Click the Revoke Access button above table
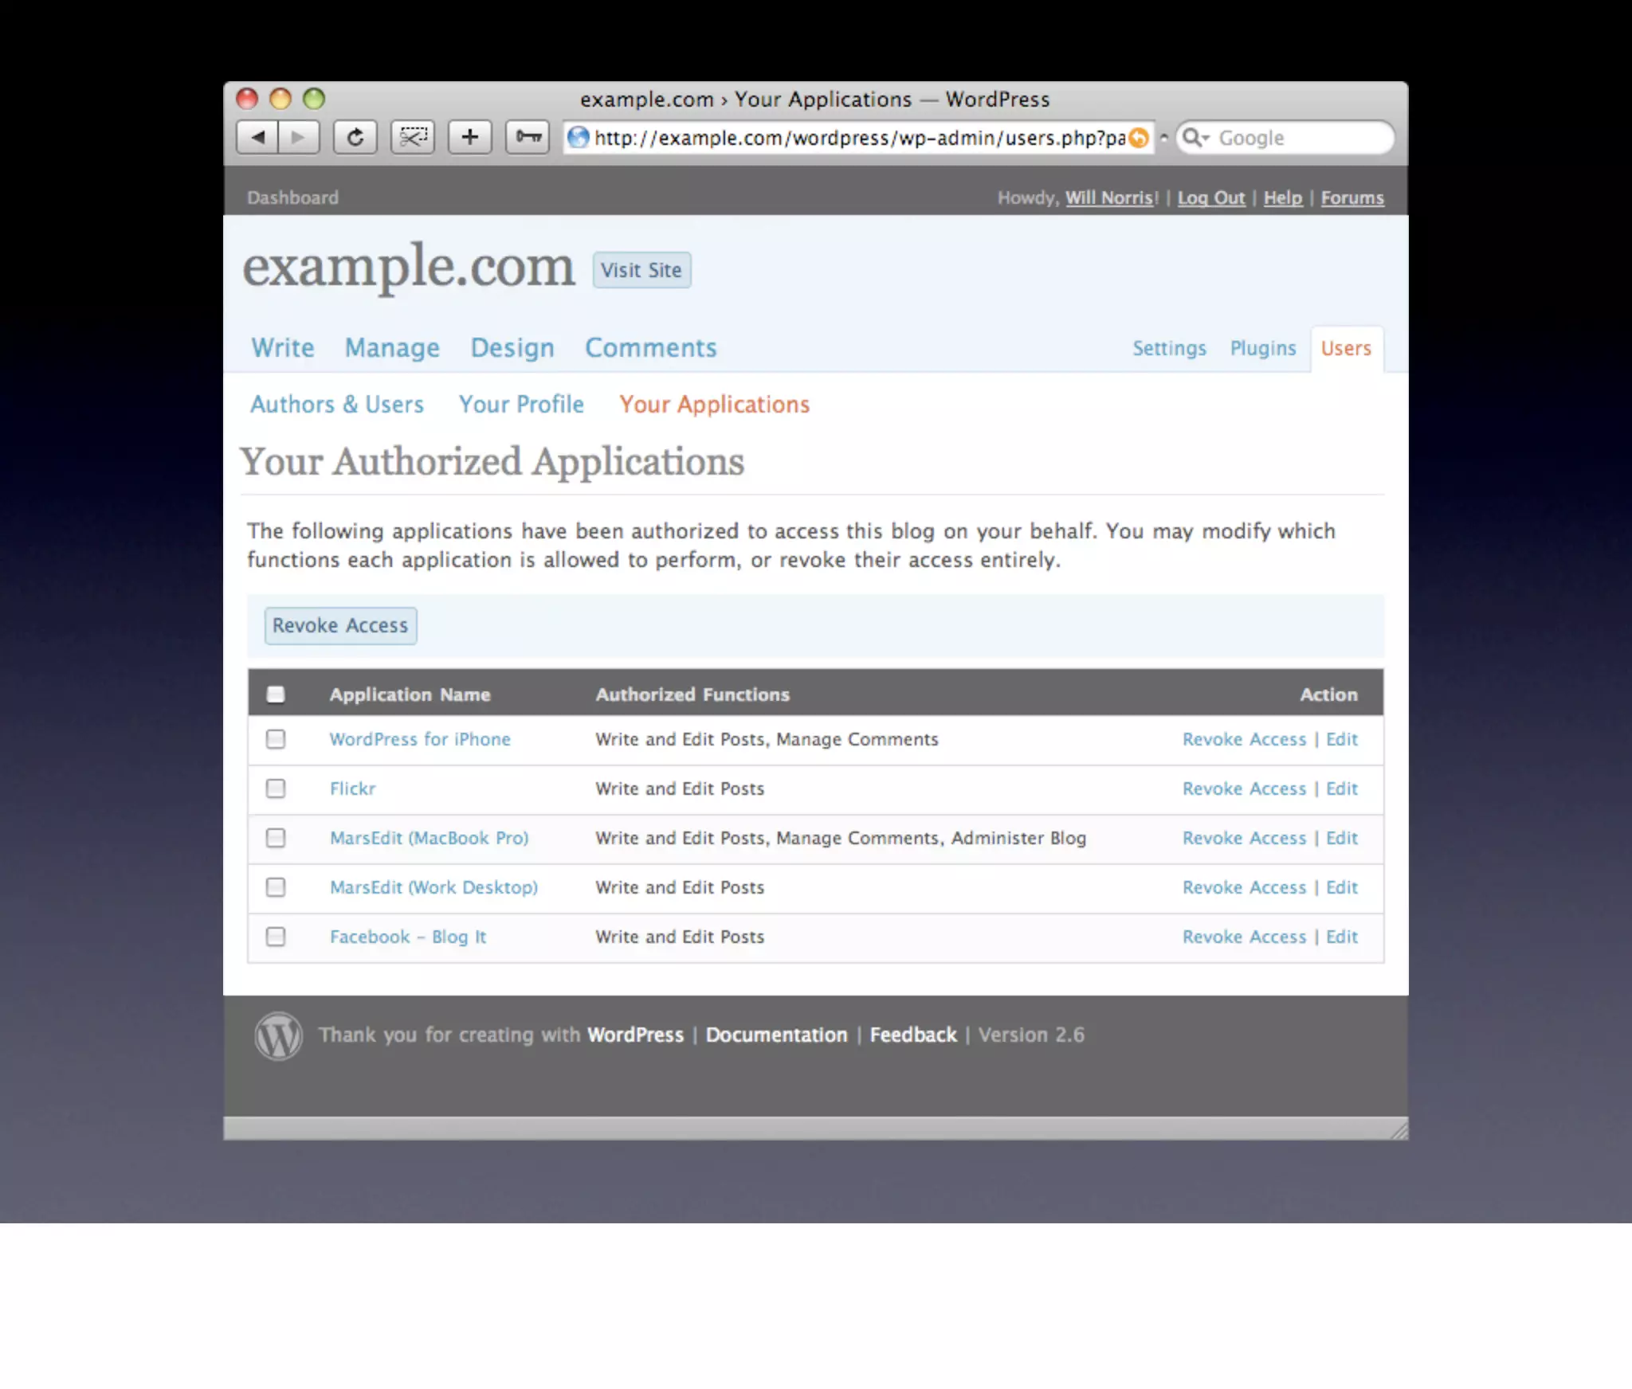The height and width of the screenshot is (1389, 1632). click(x=340, y=626)
